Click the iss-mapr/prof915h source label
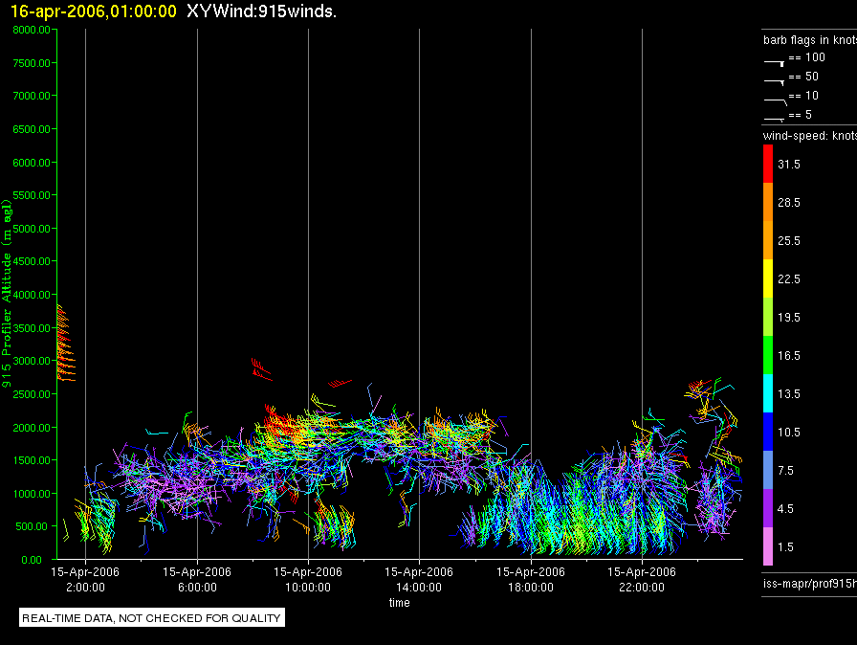The height and width of the screenshot is (645, 857). [x=810, y=584]
